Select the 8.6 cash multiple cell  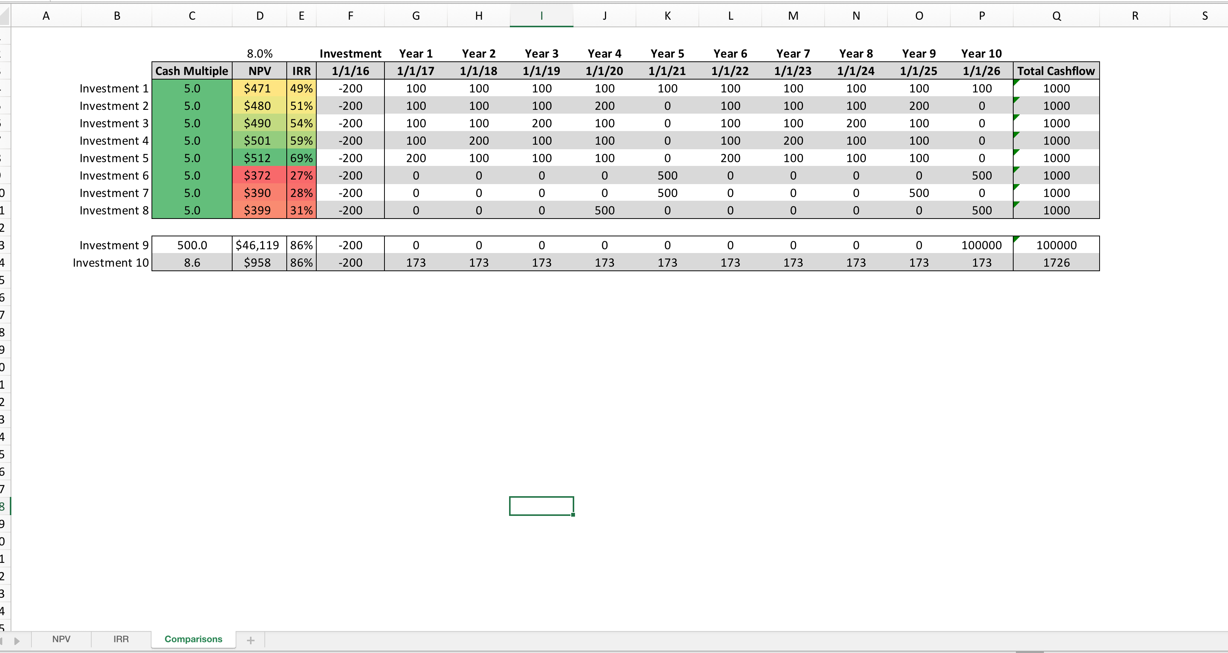click(192, 262)
